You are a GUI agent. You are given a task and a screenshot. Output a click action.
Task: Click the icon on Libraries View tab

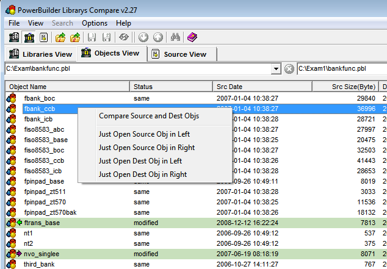14,54
